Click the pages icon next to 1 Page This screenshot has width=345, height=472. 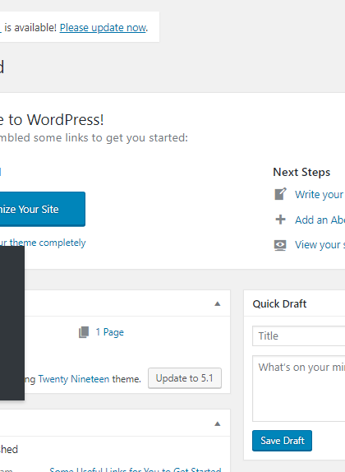click(84, 332)
